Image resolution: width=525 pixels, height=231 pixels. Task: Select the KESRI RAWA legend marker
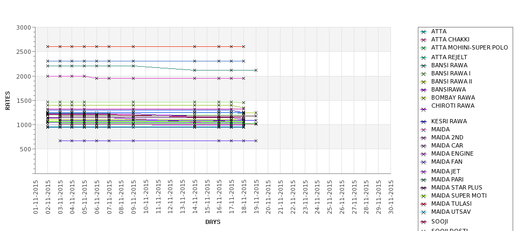tap(424, 122)
